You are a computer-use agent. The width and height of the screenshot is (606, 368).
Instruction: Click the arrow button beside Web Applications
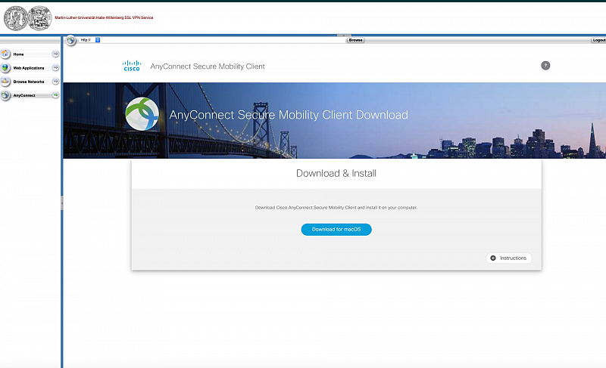tap(55, 68)
